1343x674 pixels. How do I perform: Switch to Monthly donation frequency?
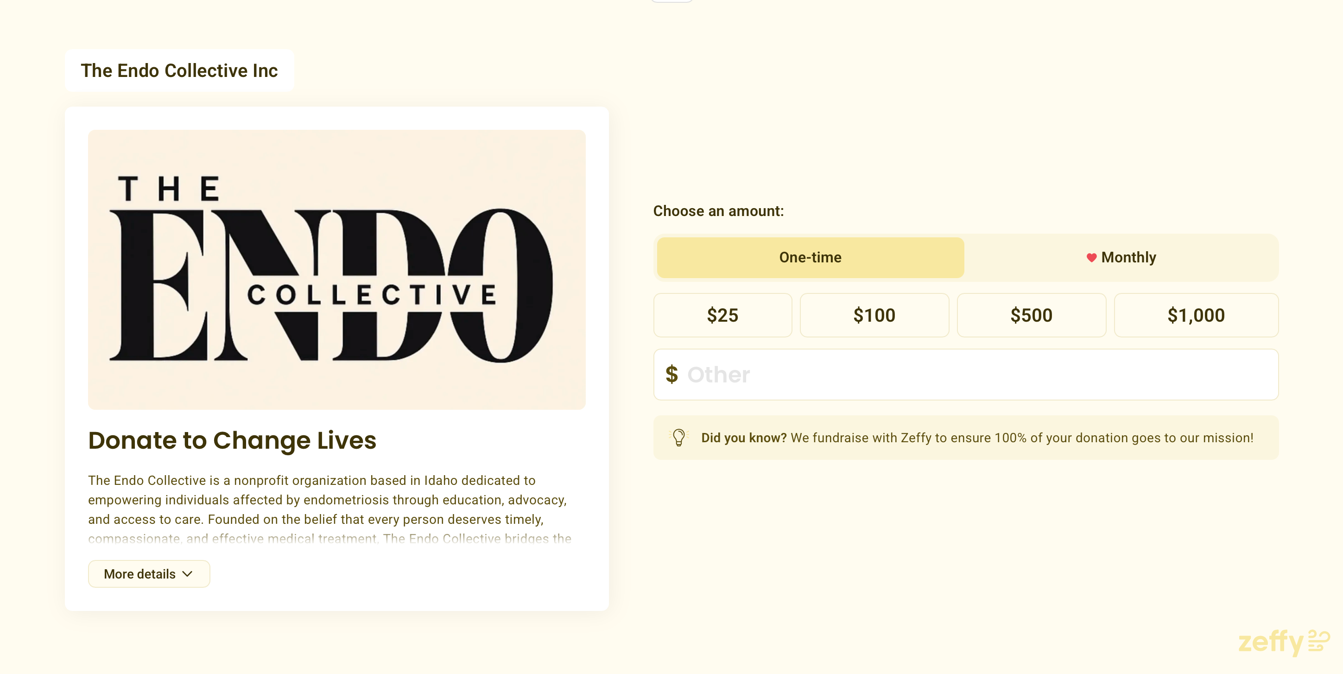(1121, 258)
